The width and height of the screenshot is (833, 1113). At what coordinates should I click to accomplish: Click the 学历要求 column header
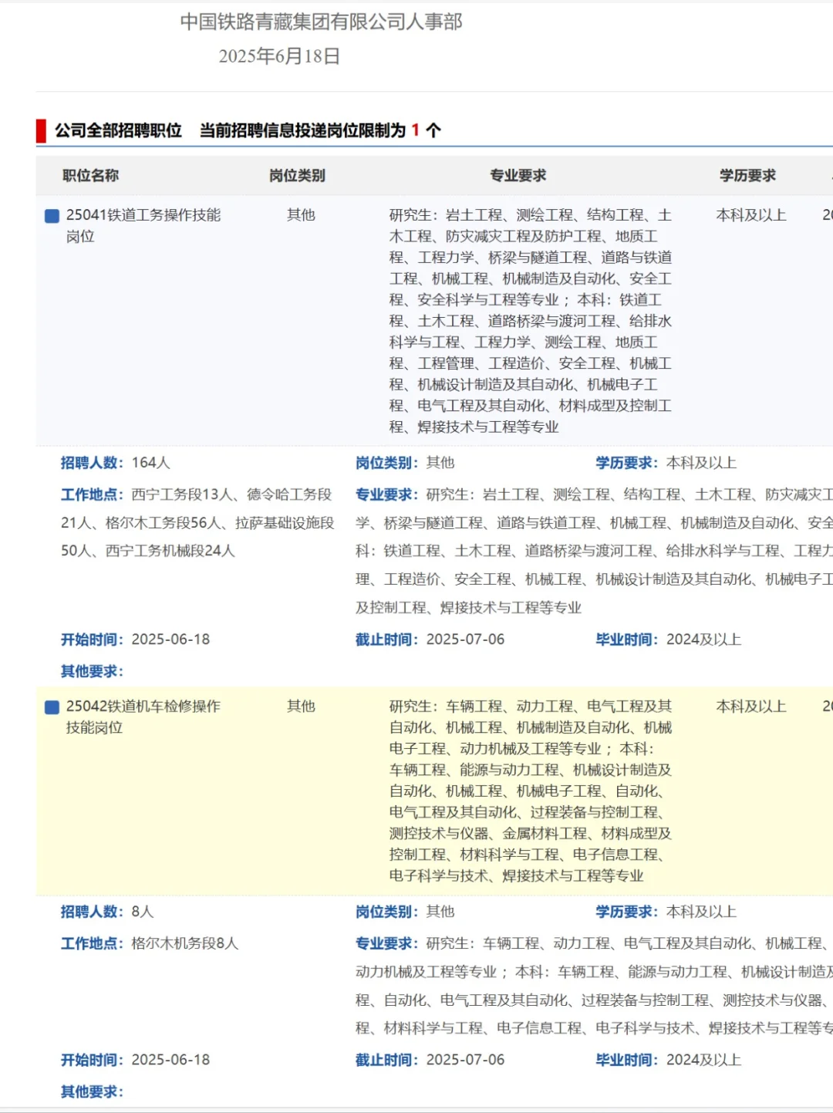[x=747, y=176]
